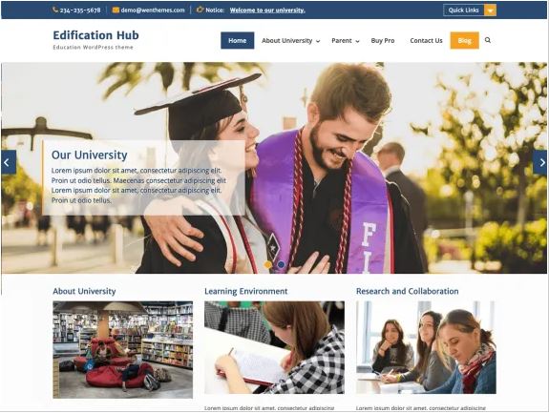Advance slider with right arrow
The height and width of the screenshot is (413, 549).
[540, 162]
